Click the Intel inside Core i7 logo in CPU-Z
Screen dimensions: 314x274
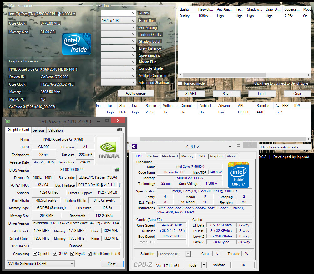click(x=238, y=175)
